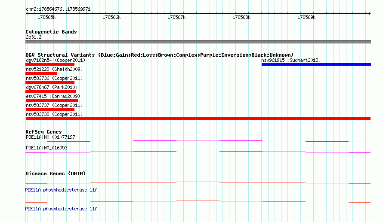Click the red bar under nsv583736

point(50,82)
